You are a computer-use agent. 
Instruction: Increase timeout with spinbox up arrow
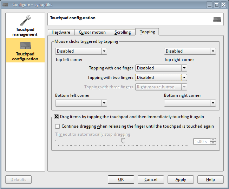click(x=213, y=140)
